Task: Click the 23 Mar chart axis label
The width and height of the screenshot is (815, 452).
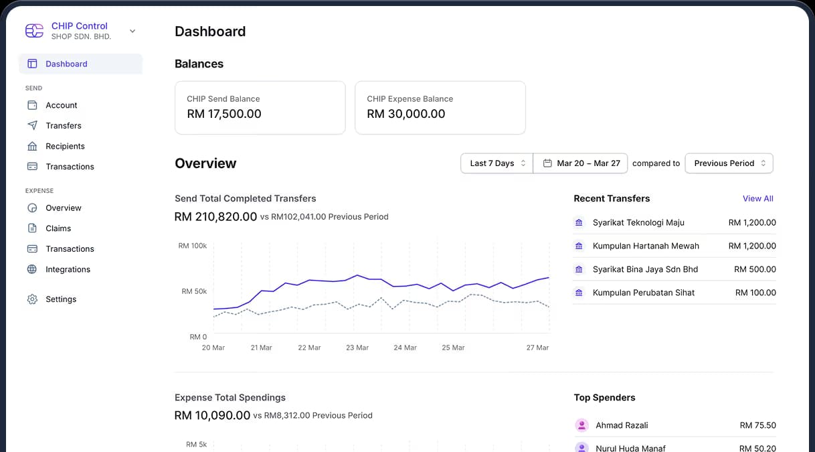Action: click(357, 348)
